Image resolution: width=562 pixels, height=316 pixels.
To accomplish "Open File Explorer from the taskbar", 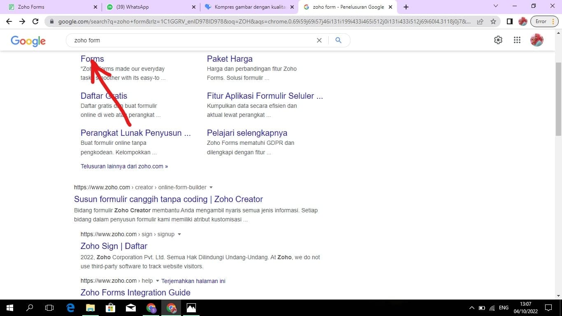I will click(x=91, y=308).
